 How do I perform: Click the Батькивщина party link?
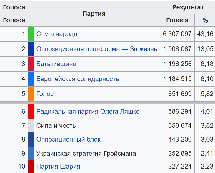coord(56,64)
